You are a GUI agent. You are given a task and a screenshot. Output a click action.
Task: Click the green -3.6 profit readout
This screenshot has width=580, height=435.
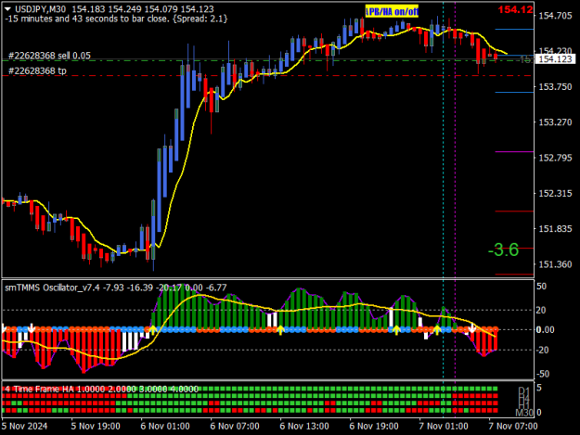(x=503, y=249)
